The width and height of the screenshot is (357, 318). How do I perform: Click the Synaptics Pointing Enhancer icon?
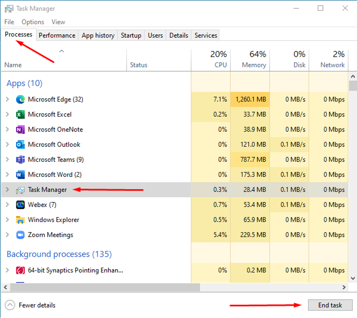click(x=20, y=270)
